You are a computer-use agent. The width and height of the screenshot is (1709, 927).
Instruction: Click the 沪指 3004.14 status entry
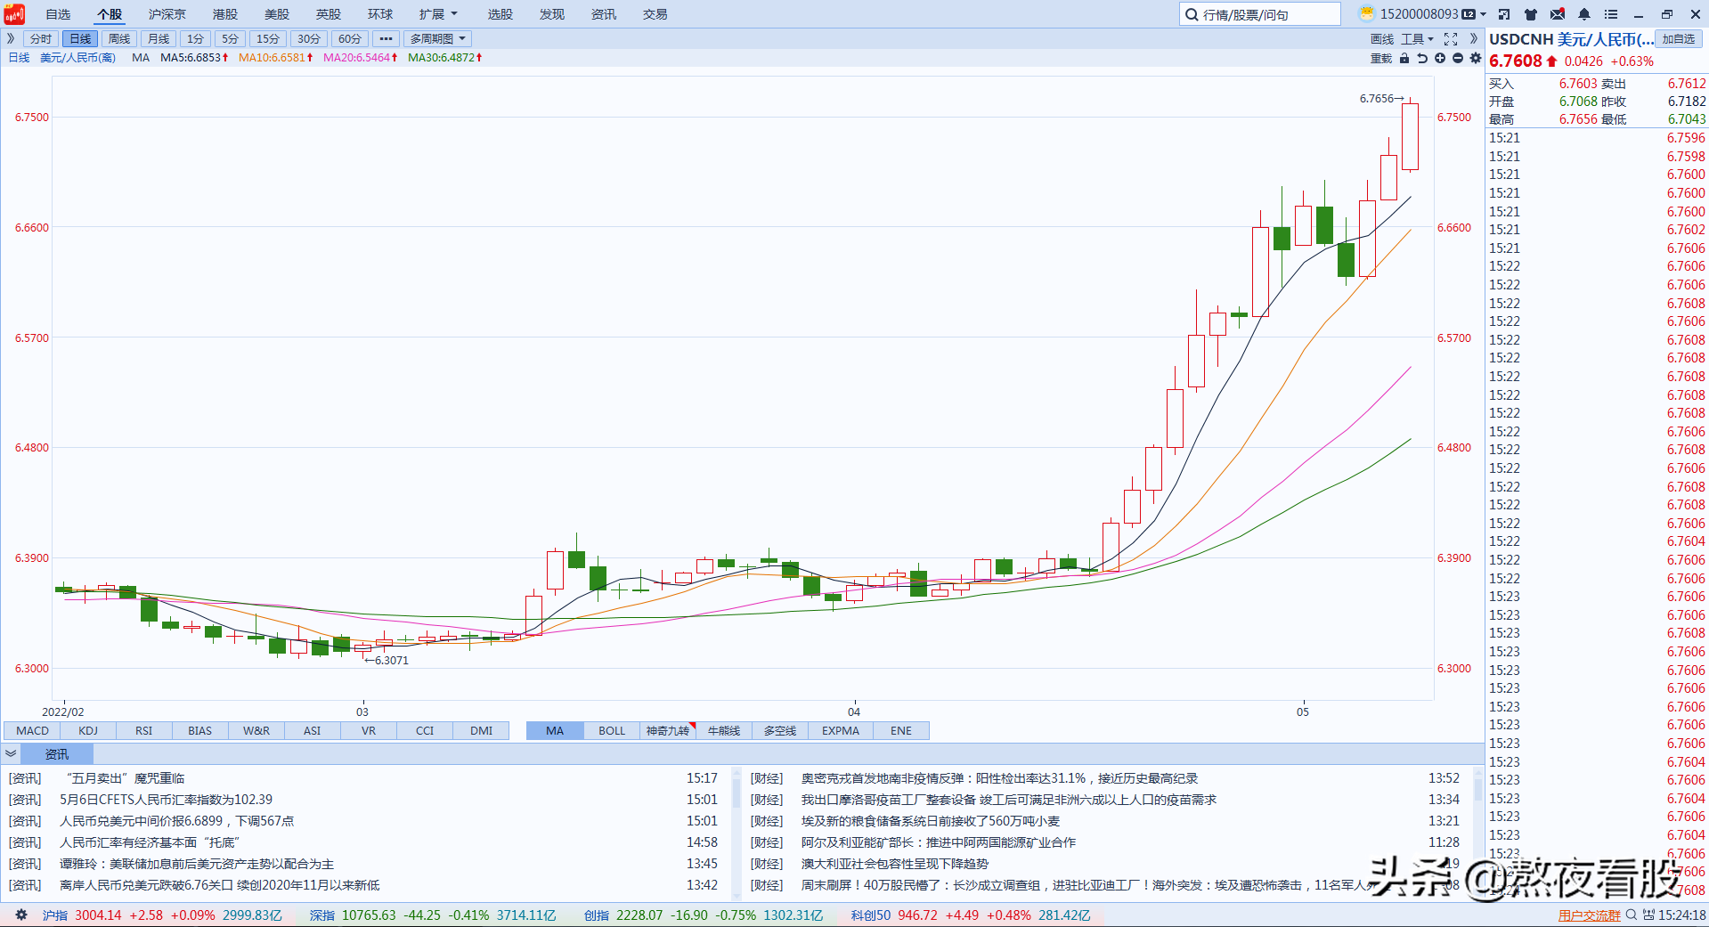click(x=162, y=915)
